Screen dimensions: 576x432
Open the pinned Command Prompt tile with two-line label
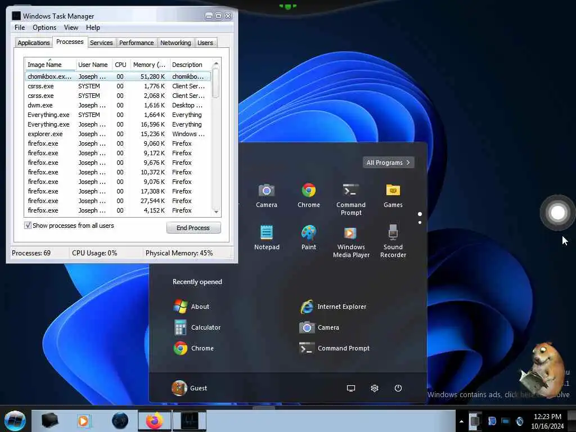[x=351, y=200]
